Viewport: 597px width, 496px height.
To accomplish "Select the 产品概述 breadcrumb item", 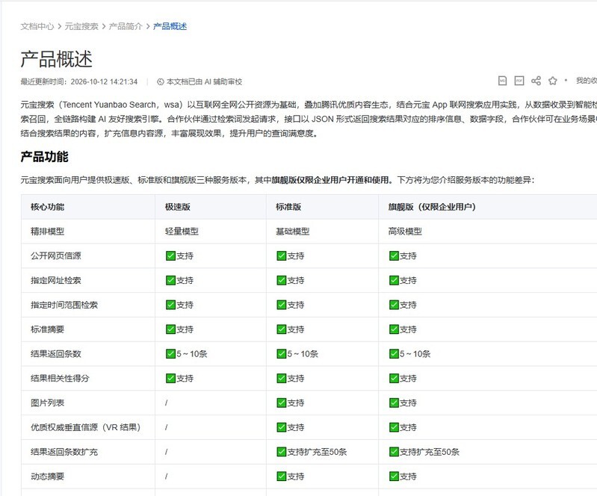I will point(170,26).
